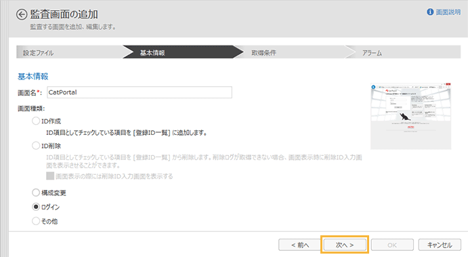The height and width of the screenshot is (257, 468).
Task: Choose the ID削除 radio option
Action: (x=36, y=146)
